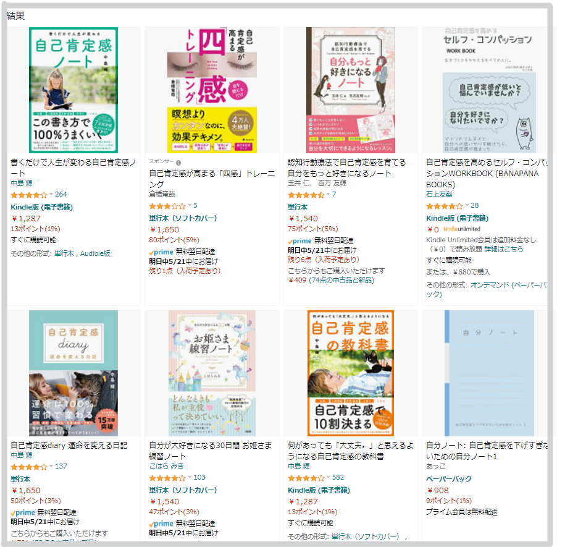Click the 詳細はこちら Kindle Unlimited link
This screenshot has width=565, height=547.
click(x=504, y=249)
